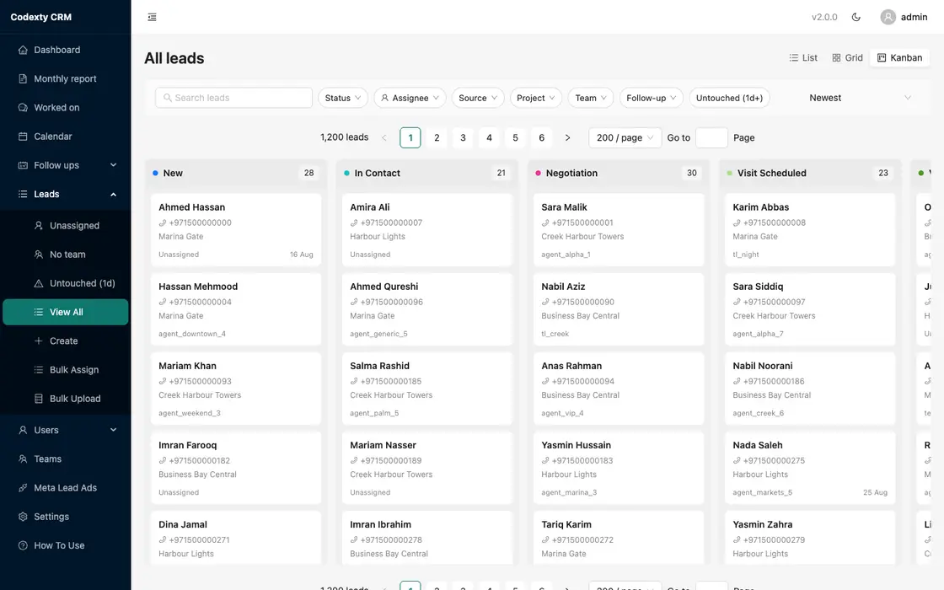Select page 1 in top pagination
Viewport: 944px width, 590px height.
click(410, 138)
